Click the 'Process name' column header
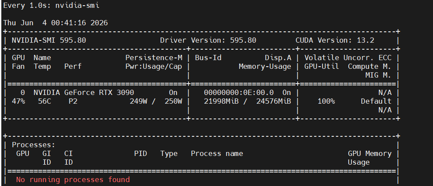The width and height of the screenshot is (433, 186). [x=217, y=153]
